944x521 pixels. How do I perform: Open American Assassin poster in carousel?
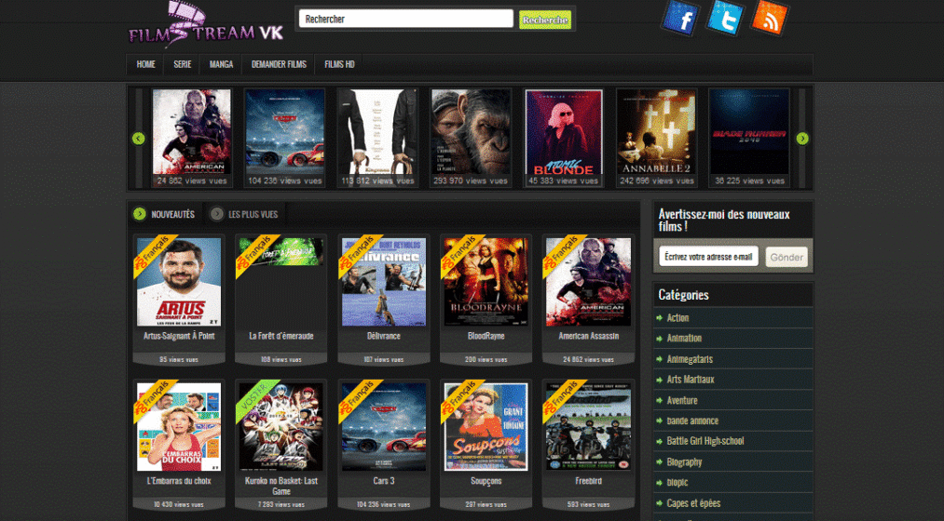[x=191, y=131]
